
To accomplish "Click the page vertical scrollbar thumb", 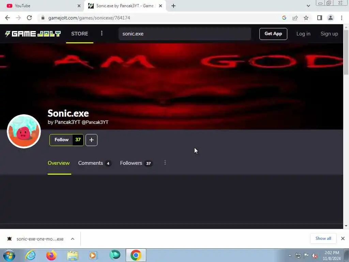I will pyautogui.click(x=346, y=52).
